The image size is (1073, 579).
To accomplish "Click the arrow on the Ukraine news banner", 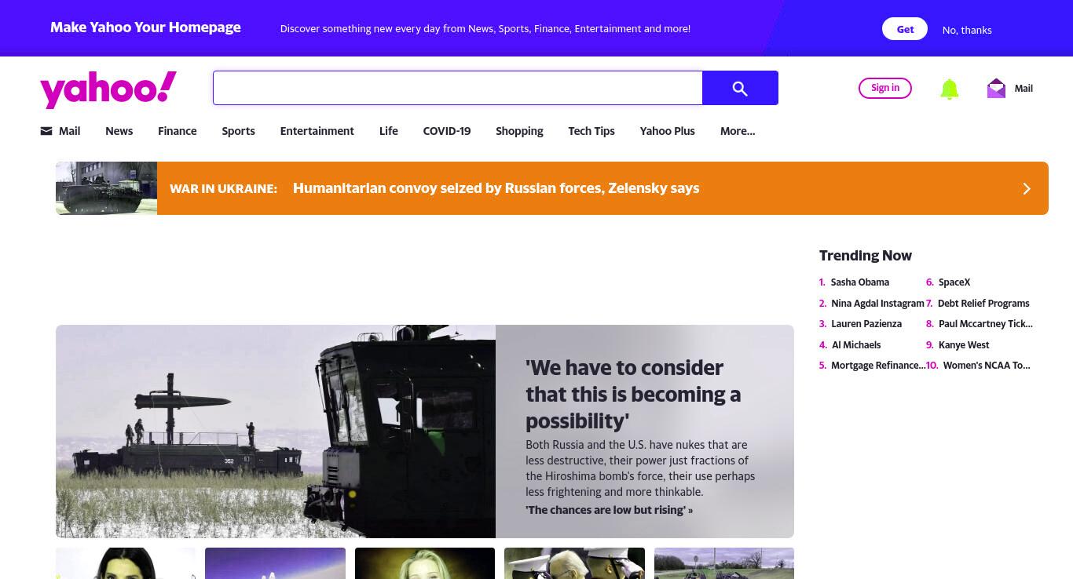I will click(1026, 188).
